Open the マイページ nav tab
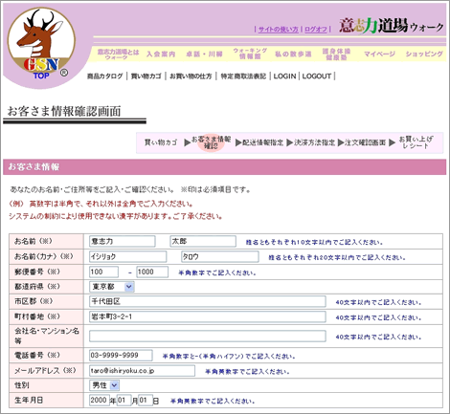Screen dimensions: 450x414 379,54
